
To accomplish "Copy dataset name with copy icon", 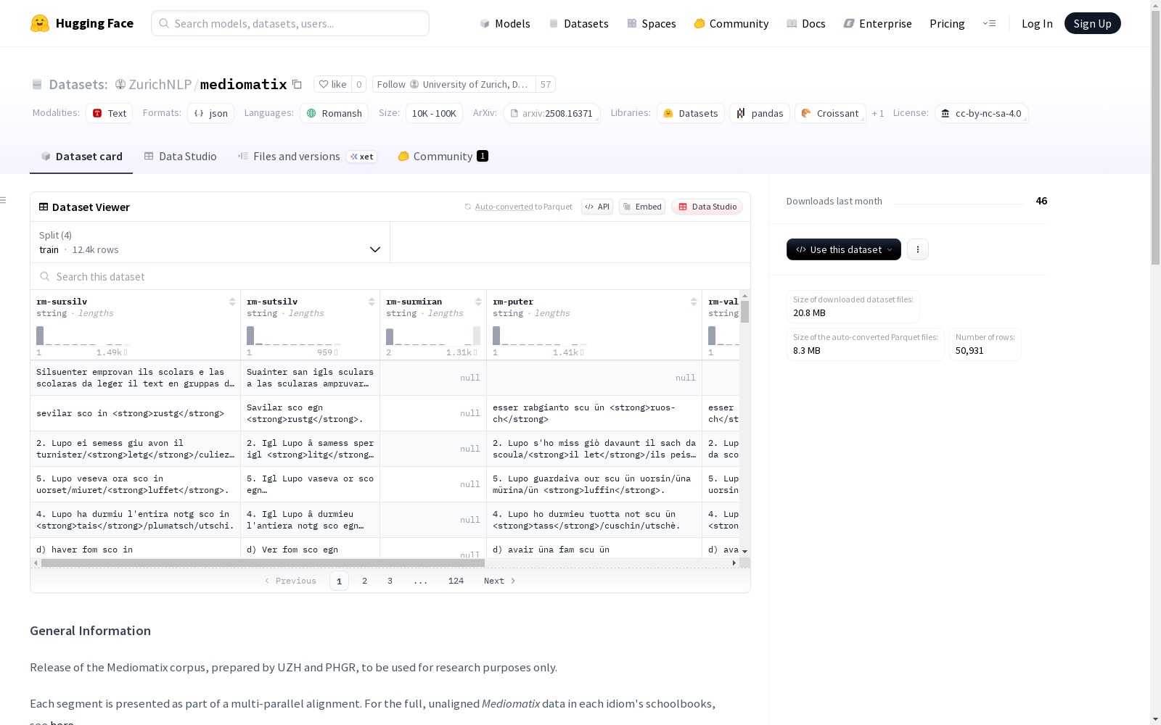I will (x=297, y=84).
